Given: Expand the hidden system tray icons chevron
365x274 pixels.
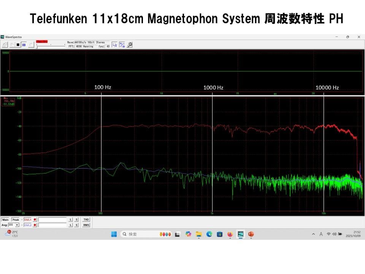Looking at the screenshot, I should [313, 234].
